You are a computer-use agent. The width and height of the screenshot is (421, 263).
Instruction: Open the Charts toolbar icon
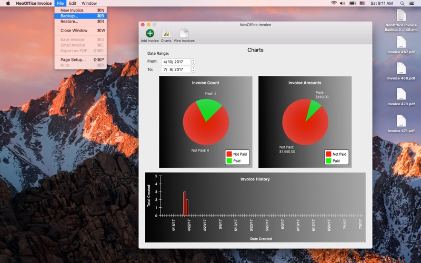(x=166, y=34)
